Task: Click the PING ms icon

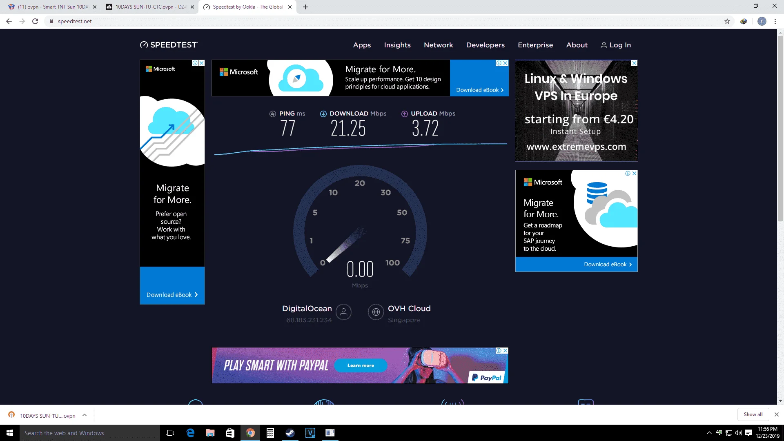Action: [x=273, y=114]
